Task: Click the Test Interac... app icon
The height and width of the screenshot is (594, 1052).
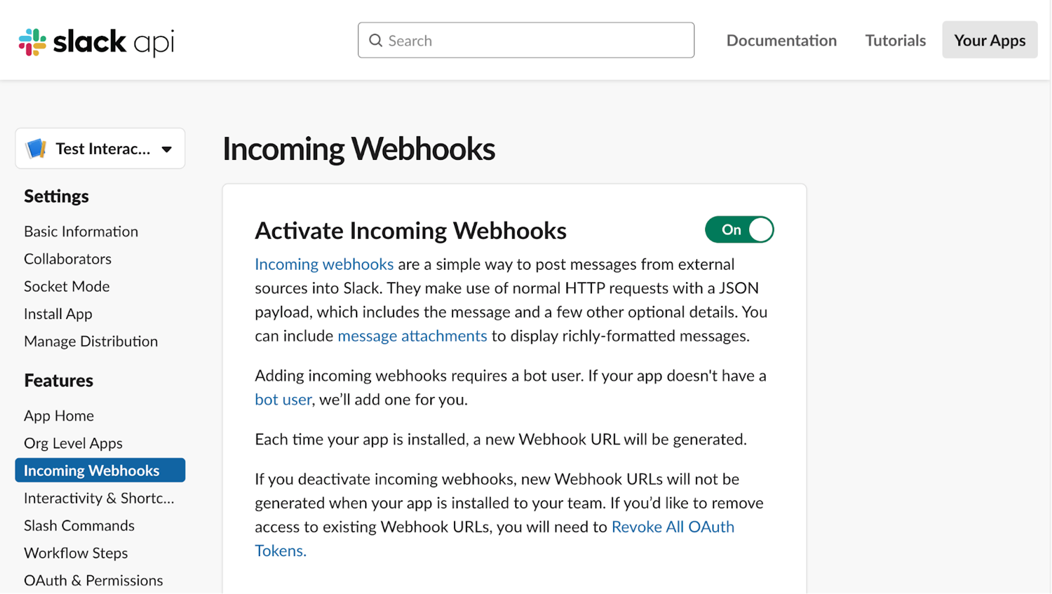Action: click(36, 148)
